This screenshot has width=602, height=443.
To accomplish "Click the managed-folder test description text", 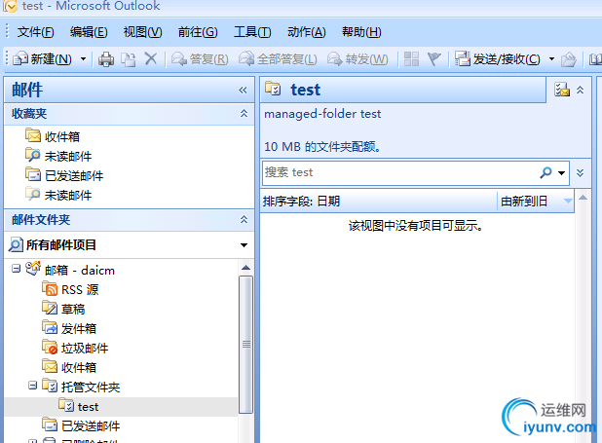I will pyautogui.click(x=322, y=114).
